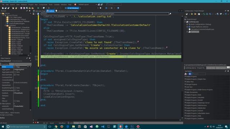The image size is (230, 129).
Task: Toggle the AutoCalcFields True checkbox
Action: [x=15, y=75]
